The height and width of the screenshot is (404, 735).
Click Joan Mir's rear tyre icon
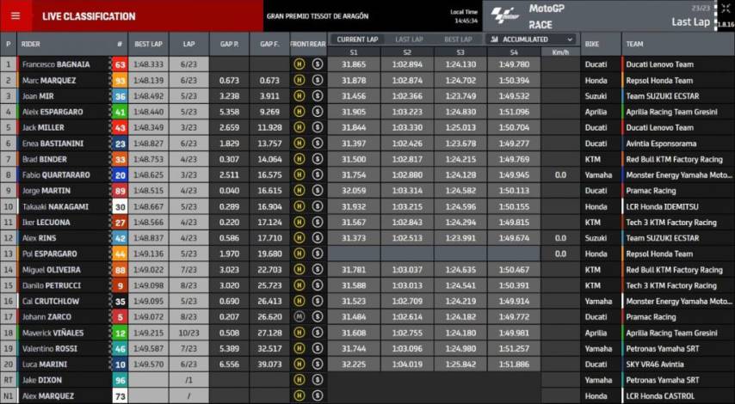(318, 96)
